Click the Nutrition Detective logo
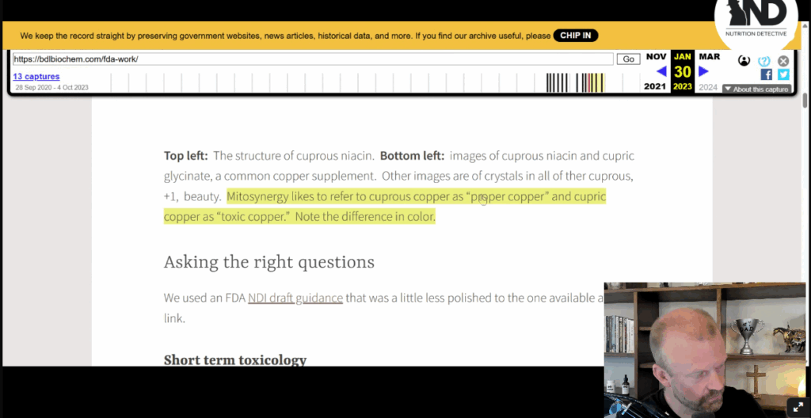 tap(756, 20)
